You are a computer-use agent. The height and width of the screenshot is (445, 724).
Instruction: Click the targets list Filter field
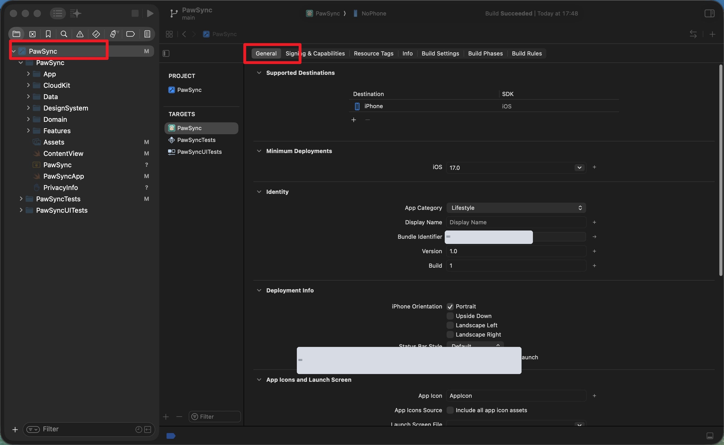(215, 416)
